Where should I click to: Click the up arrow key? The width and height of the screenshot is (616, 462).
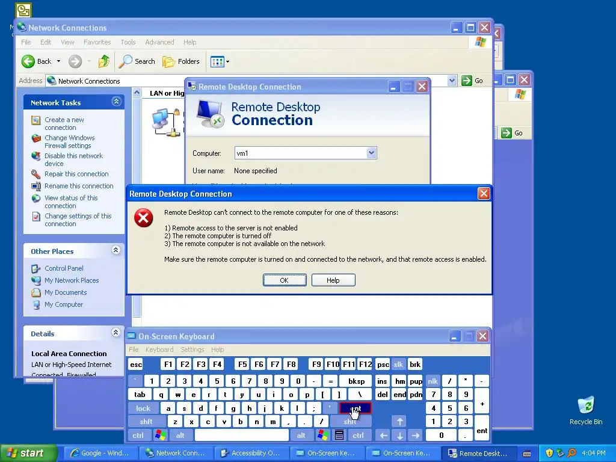point(399,422)
